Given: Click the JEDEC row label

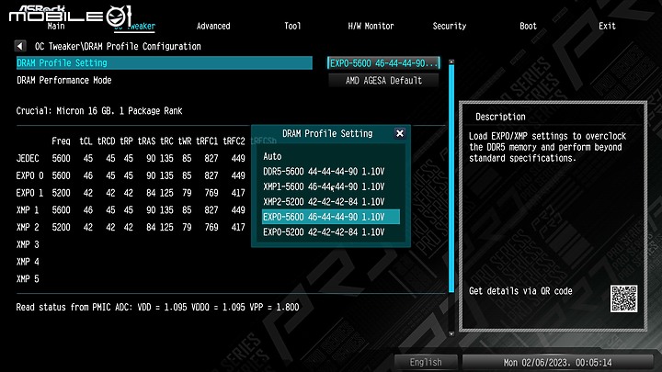Looking at the screenshot, I should point(28,159).
